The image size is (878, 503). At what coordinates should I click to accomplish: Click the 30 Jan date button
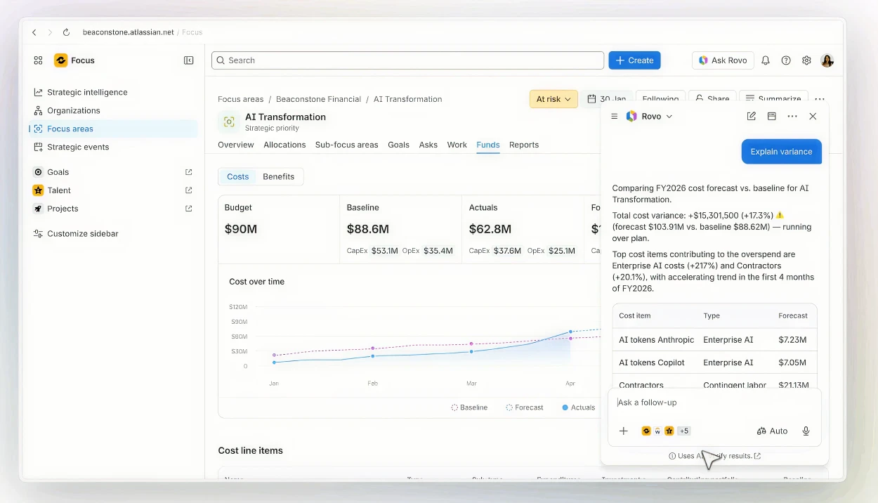click(606, 99)
